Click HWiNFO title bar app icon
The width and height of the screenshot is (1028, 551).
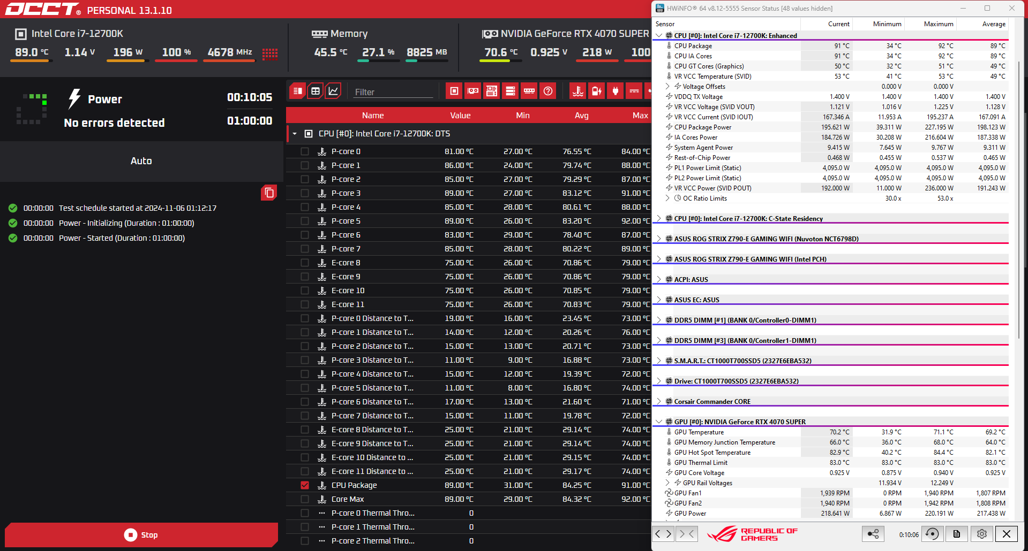[659, 8]
